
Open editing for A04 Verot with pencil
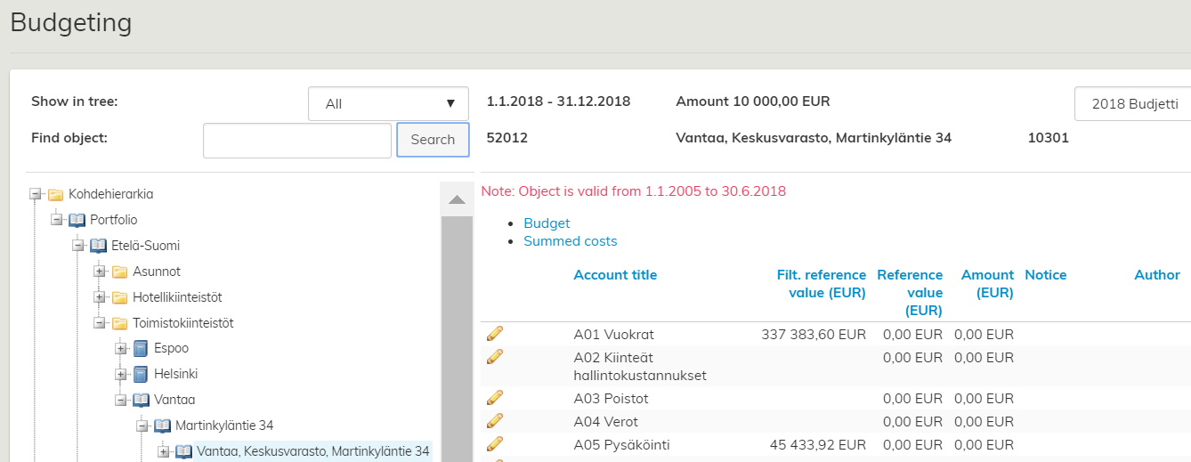coord(495,421)
